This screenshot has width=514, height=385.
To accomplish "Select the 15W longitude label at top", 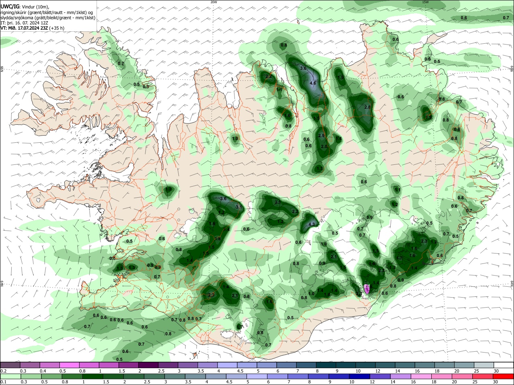I will 426,2.
